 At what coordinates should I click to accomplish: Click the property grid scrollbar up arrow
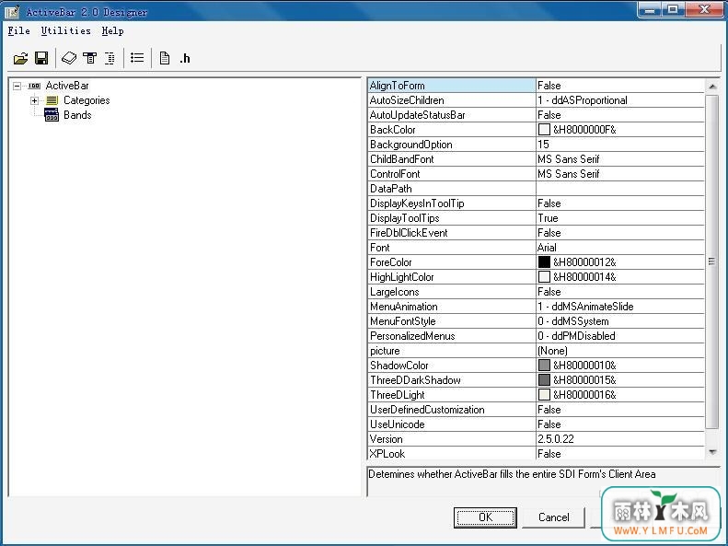click(x=712, y=86)
